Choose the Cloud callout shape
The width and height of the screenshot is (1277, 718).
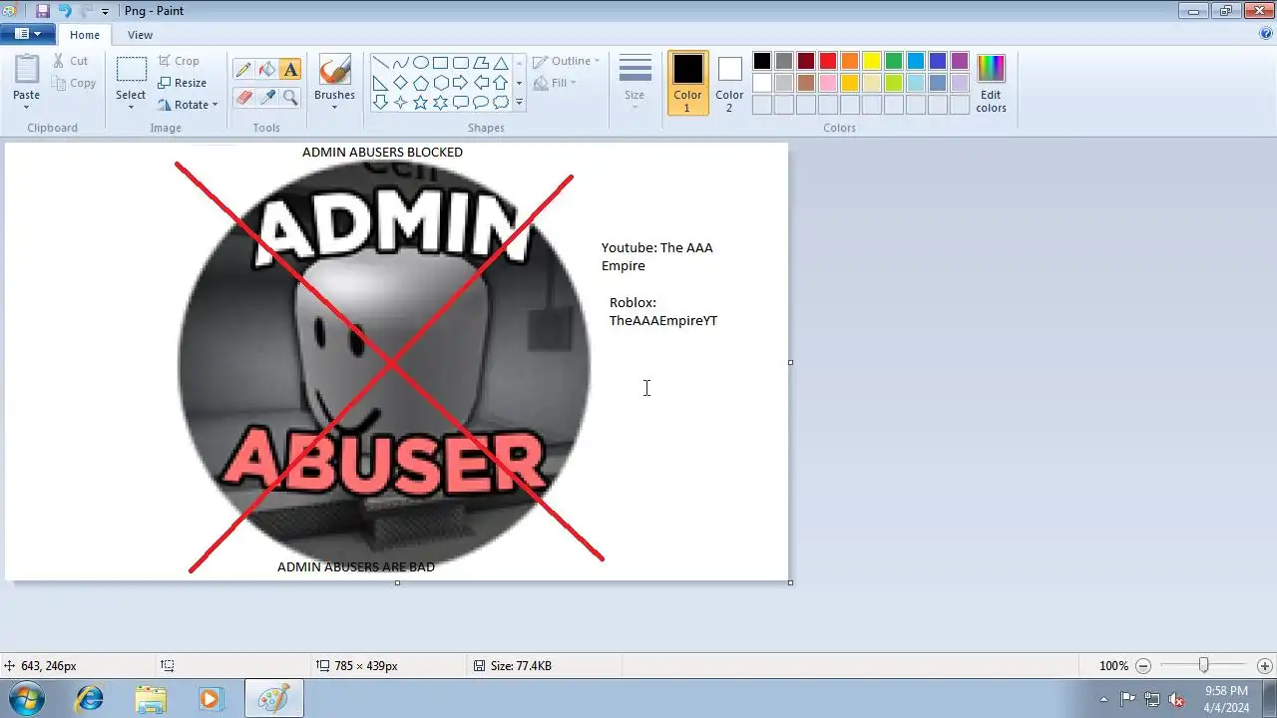[x=501, y=103]
